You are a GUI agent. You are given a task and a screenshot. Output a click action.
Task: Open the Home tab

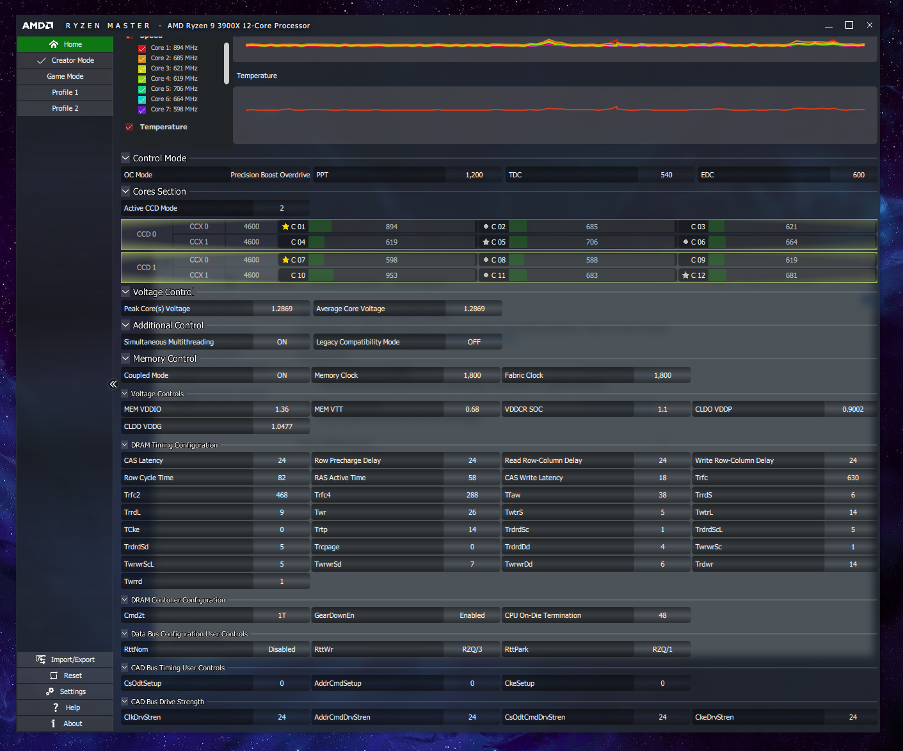point(65,44)
